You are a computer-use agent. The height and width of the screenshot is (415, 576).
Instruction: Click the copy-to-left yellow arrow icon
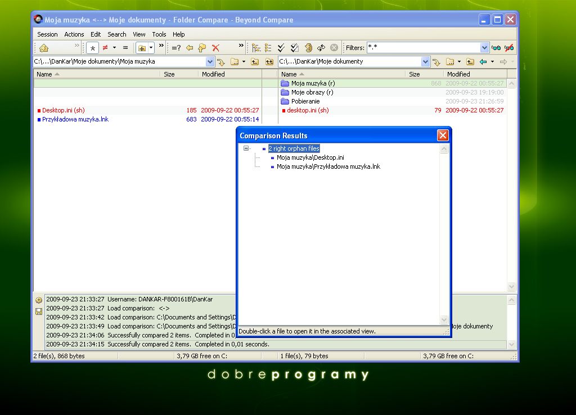(x=190, y=48)
